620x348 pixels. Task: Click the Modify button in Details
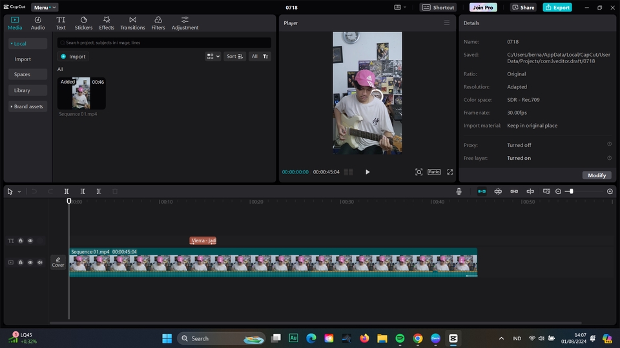coord(597,175)
